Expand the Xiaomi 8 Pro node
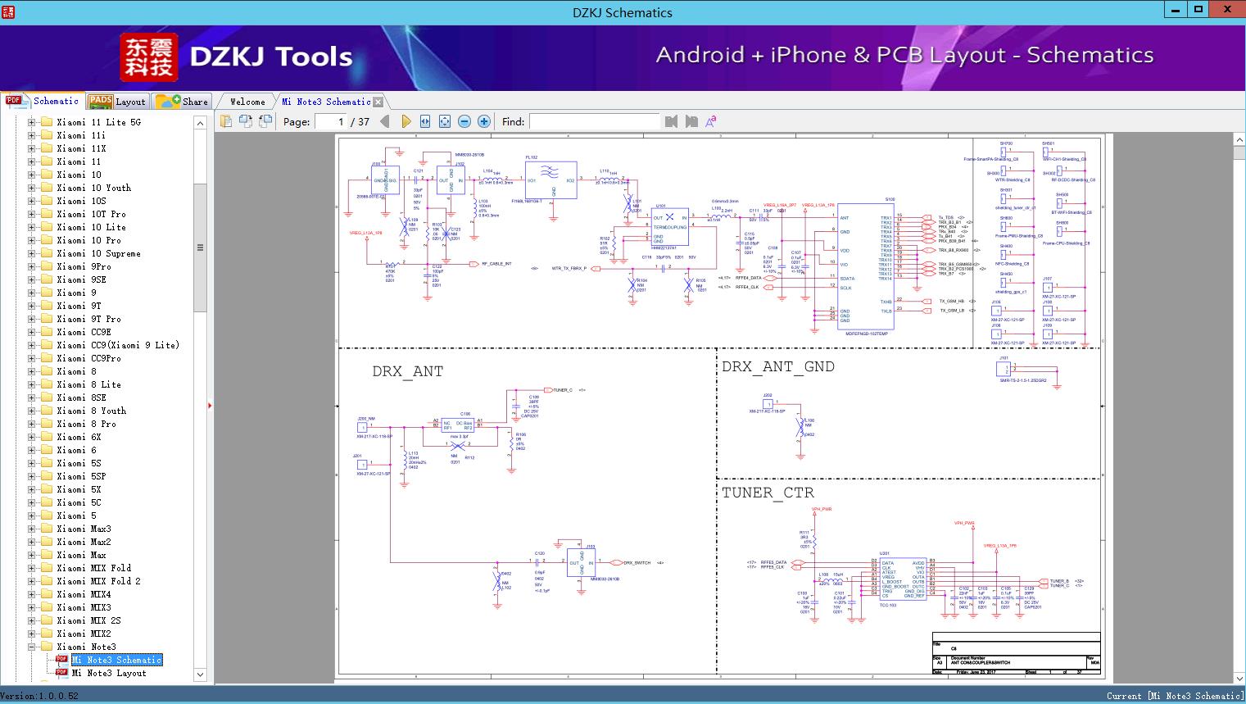 (x=32, y=424)
